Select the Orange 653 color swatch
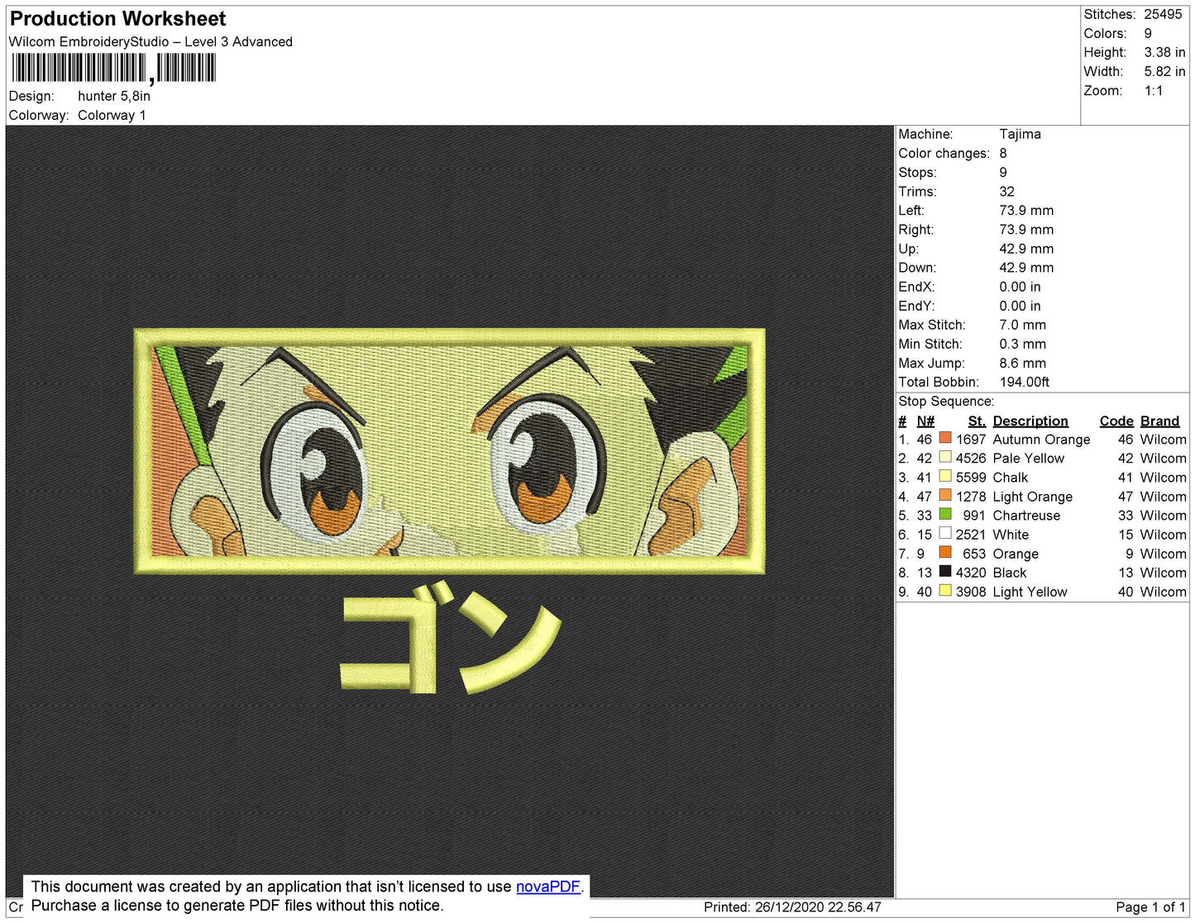This screenshot has height=923, width=1195. click(945, 552)
